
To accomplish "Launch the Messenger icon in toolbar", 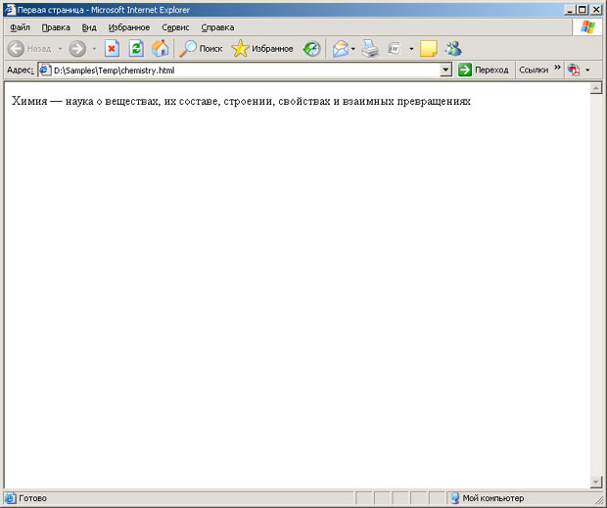I will [453, 49].
